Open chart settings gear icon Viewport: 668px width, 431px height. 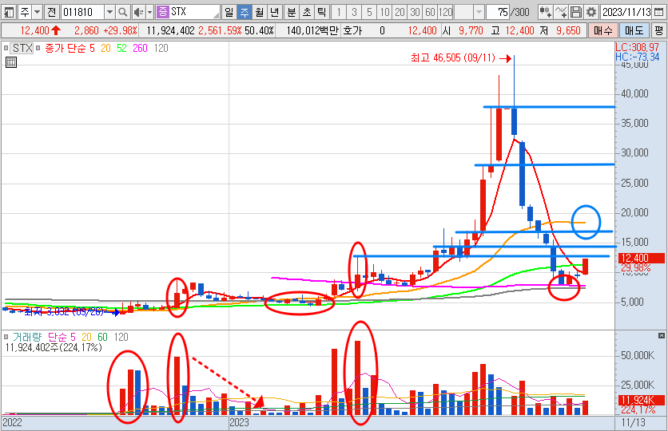[x=591, y=12]
